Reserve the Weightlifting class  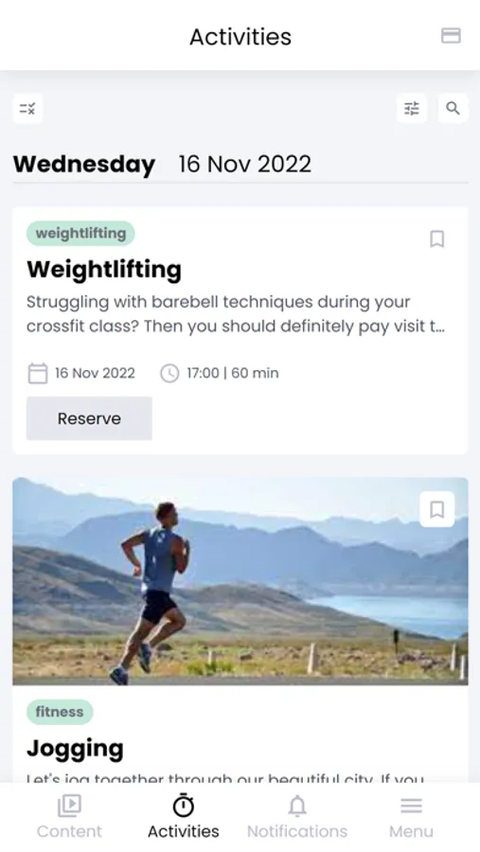coord(89,418)
